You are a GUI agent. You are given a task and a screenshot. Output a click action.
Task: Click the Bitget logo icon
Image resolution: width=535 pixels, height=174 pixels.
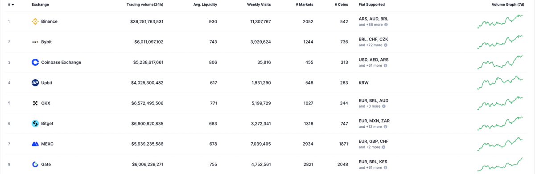tap(35, 124)
